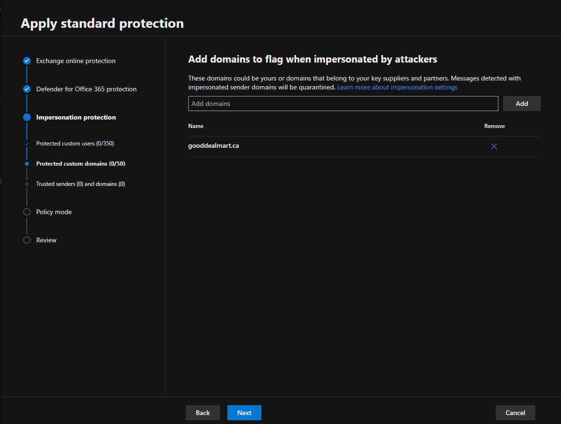Click the Protected custom domains step dot
This screenshot has height=424, width=561.
pyautogui.click(x=27, y=163)
